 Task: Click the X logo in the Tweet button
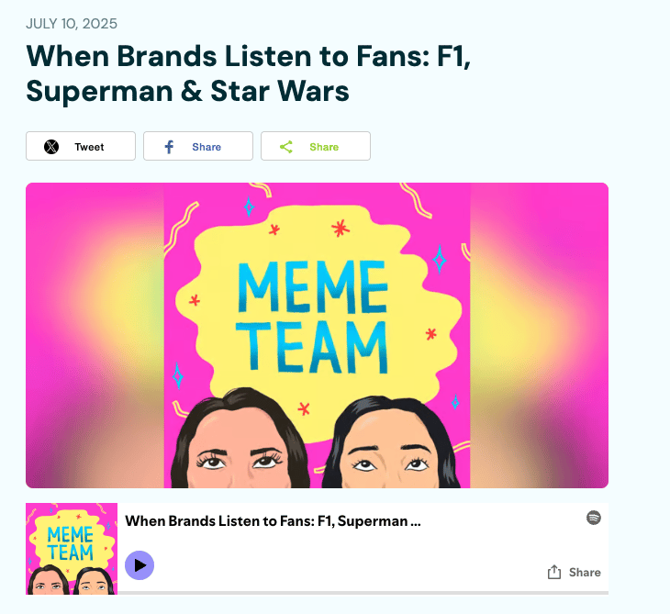pyautogui.click(x=51, y=147)
